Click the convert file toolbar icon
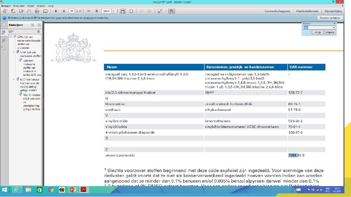 (x=13, y=11)
